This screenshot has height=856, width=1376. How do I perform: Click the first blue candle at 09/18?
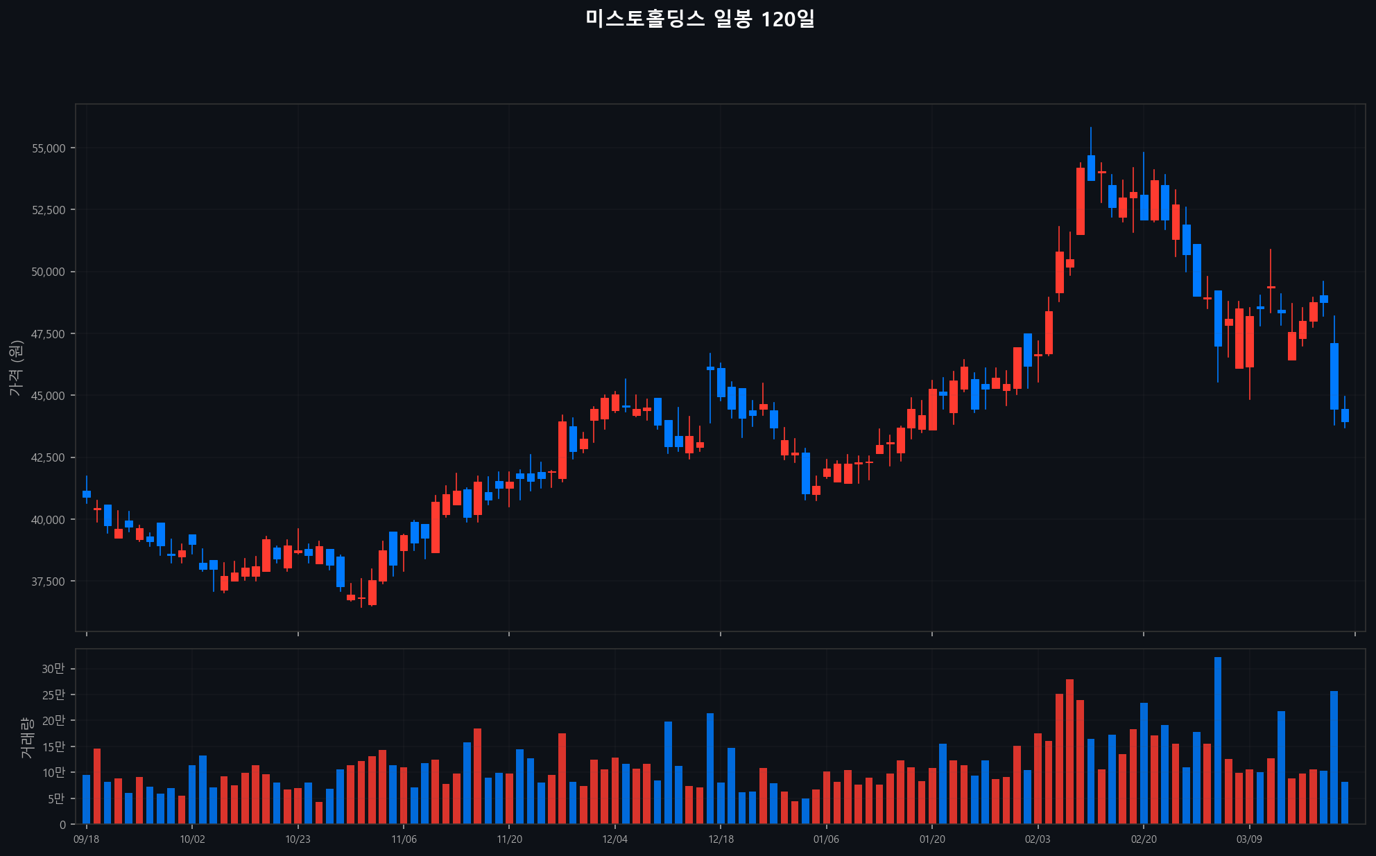[87, 493]
